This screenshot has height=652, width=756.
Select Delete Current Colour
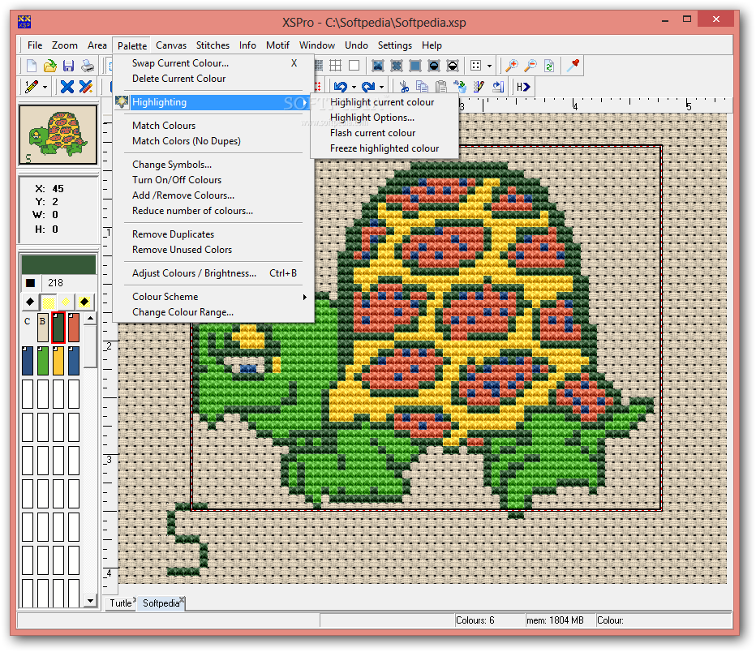(179, 79)
